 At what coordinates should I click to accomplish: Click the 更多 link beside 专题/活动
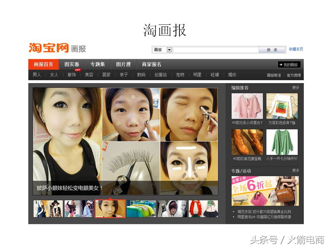click(296, 170)
